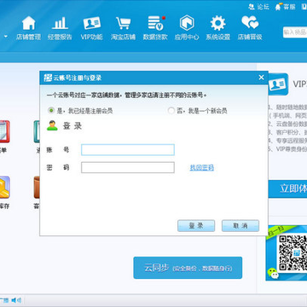307x307 pixels.
Task: Open the WeChat icon beside the QR code
Action: coord(273,273)
